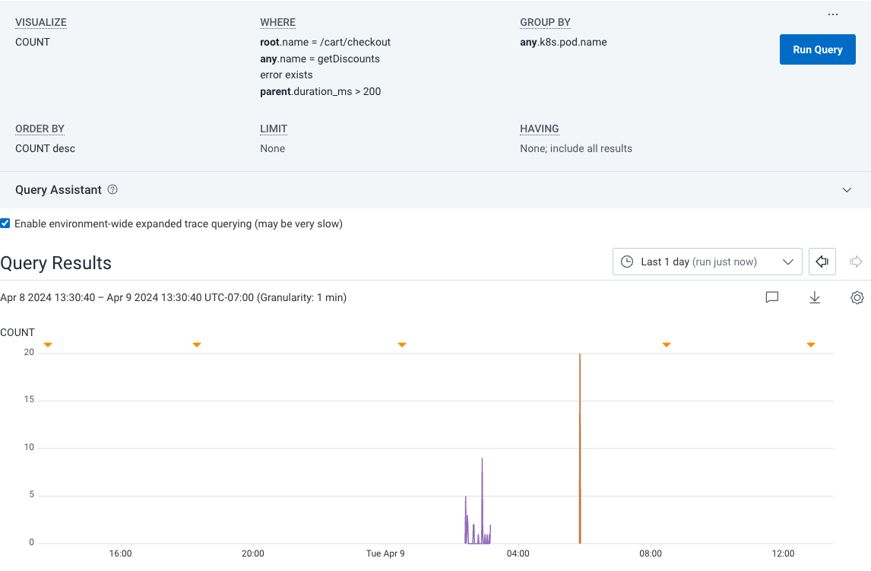
Task: Open the overflow menu at top right
Action: pyautogui.click(x=832, y=13)
